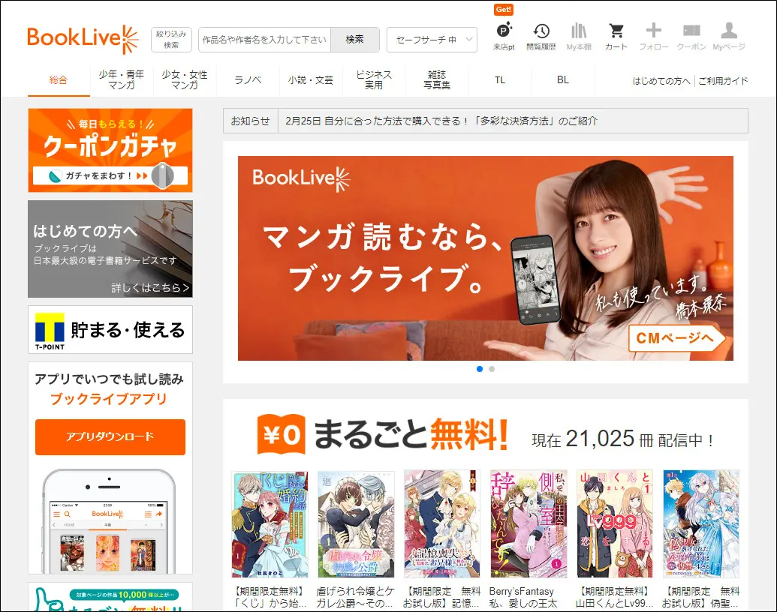Click the smartphone app preview image
Image resolution: width=777 pixels, height=612 pixels.
(x=109, y=521)
